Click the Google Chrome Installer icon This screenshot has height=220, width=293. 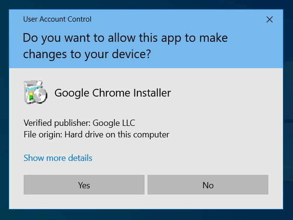[x=35, y=93]
